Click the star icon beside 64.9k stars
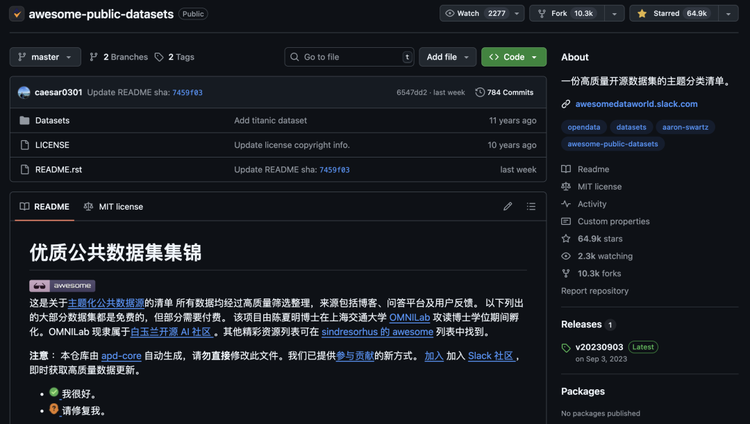The image size is (750, 424). pyautogui.click(x=566, y=239)
